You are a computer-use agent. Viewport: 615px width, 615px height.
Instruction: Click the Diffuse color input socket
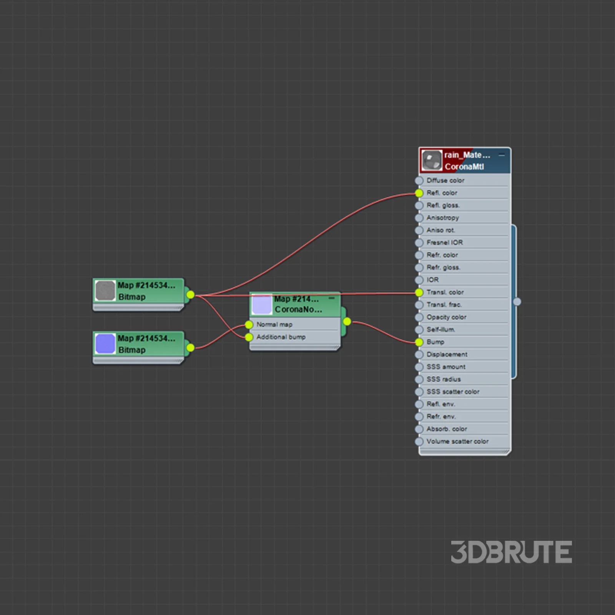pyautogui.click(x=419, y=181)
